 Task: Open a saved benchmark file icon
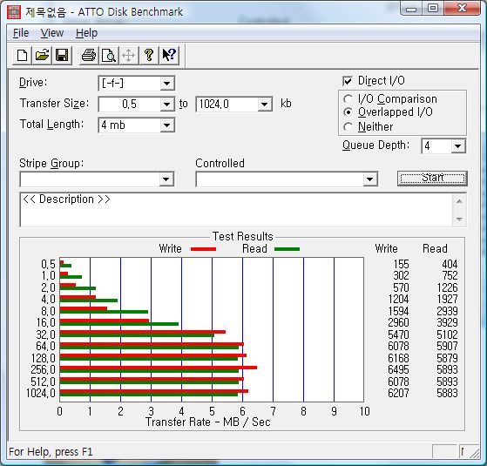pos(42,56)
